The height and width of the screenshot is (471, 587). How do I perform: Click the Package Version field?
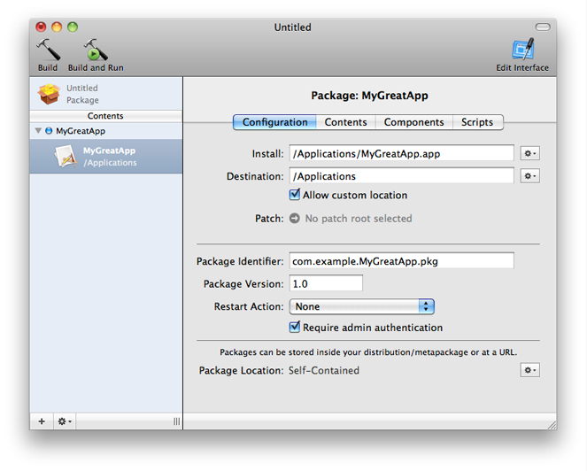tap(326, 283)
